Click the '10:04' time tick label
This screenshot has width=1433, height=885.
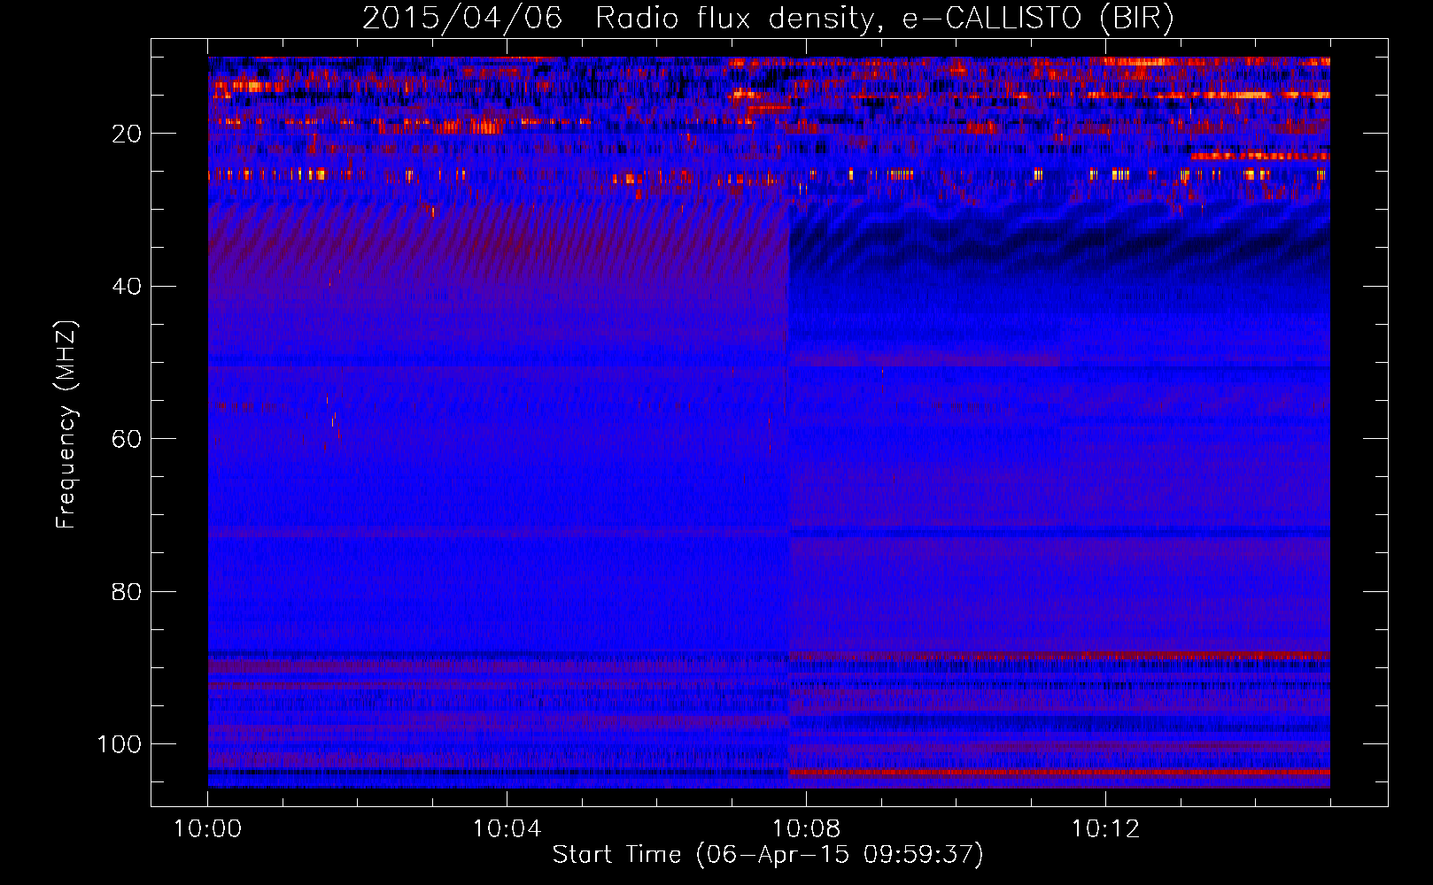point(507,829)
